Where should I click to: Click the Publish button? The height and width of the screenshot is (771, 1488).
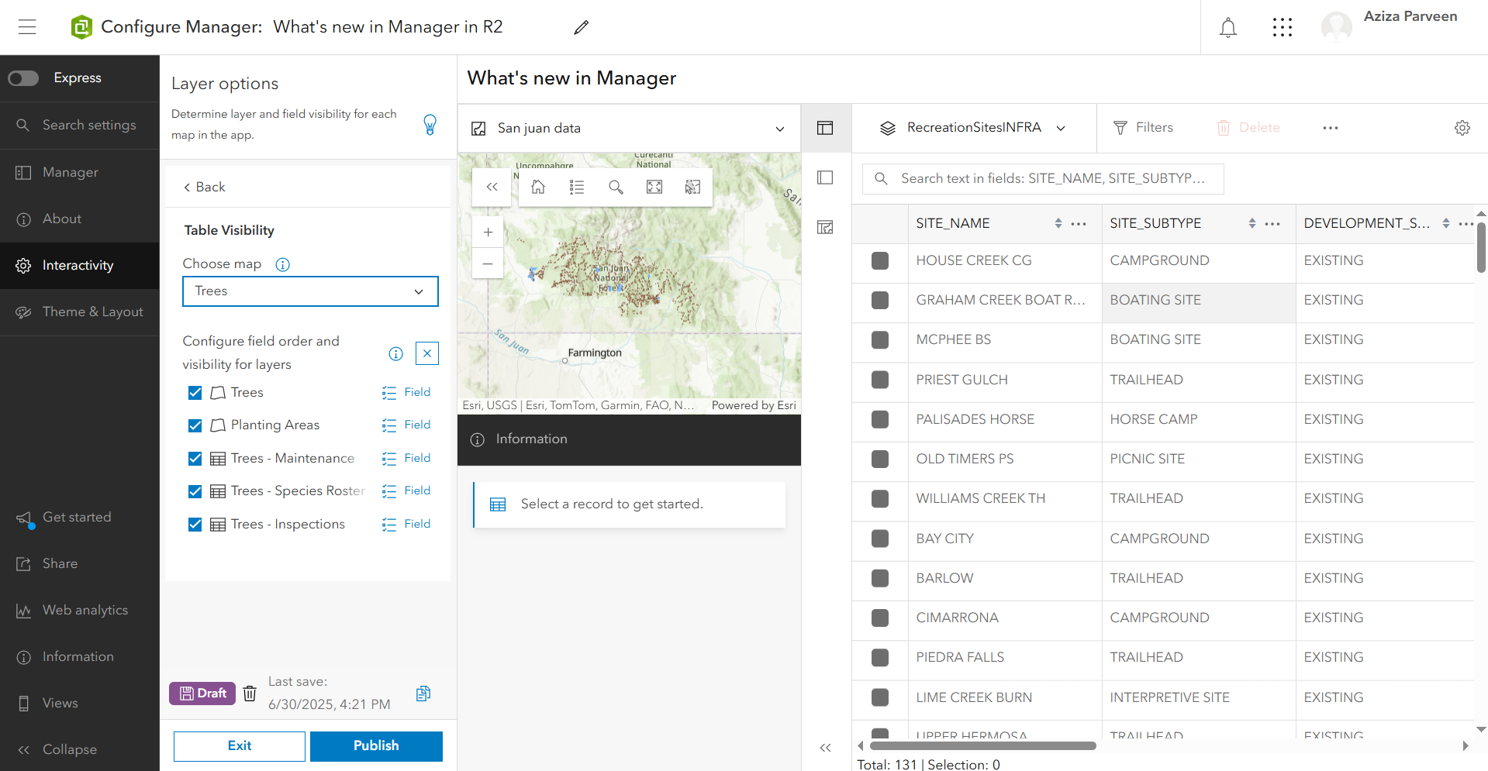[x=376, y=746]
